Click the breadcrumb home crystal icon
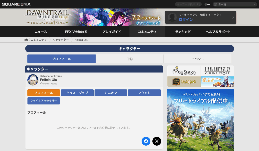The image size is (259, 151). click(x=26, y=40)
